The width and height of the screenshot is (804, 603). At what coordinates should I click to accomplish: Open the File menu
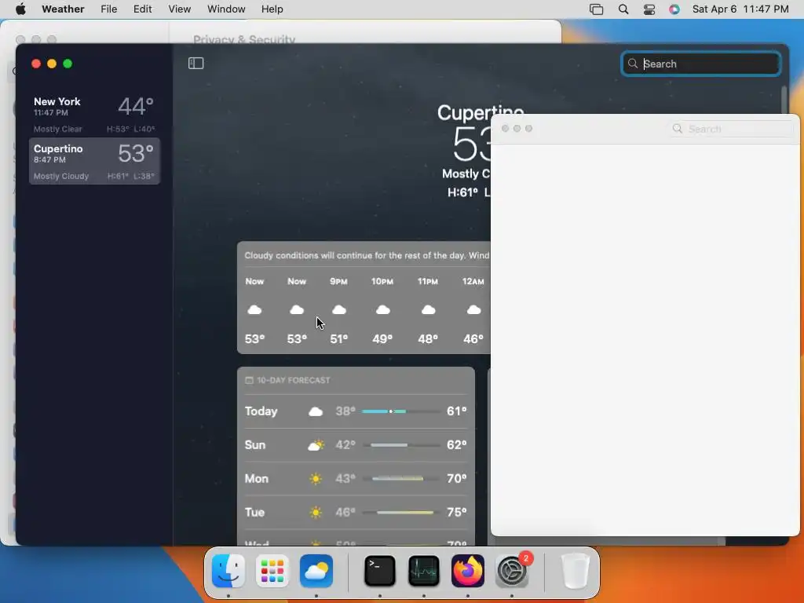[108, 9]
